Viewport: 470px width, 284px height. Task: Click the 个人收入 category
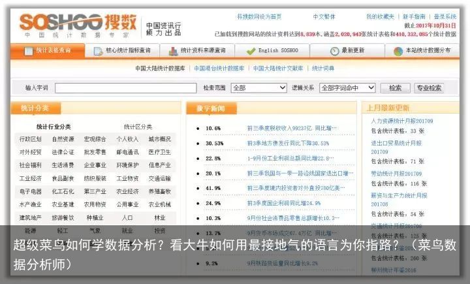[x=127, y=139]
